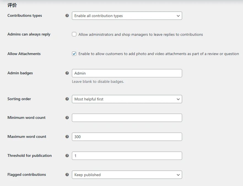The image size is (243, 186).
Task: Show Threshold for publication help icon
Action: coord(67,155)
